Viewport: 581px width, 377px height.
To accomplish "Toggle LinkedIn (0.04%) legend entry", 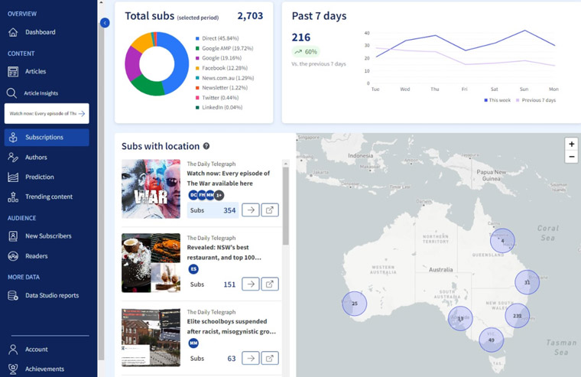I will pyautogui.click(x=219, y=108).
